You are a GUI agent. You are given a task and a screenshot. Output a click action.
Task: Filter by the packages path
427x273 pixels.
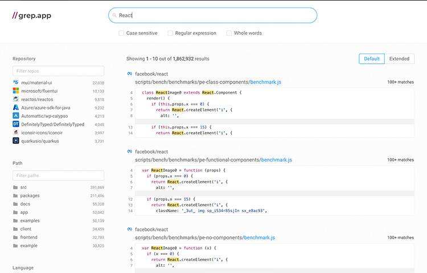pyautogui.click(x=30, y=196)
